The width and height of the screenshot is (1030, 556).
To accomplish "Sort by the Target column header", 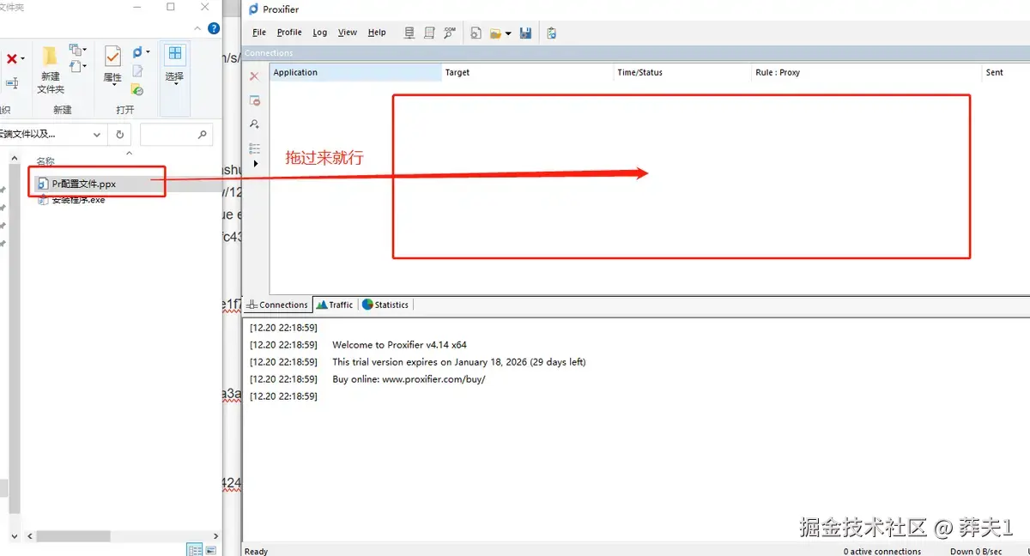I will (528, 73).
